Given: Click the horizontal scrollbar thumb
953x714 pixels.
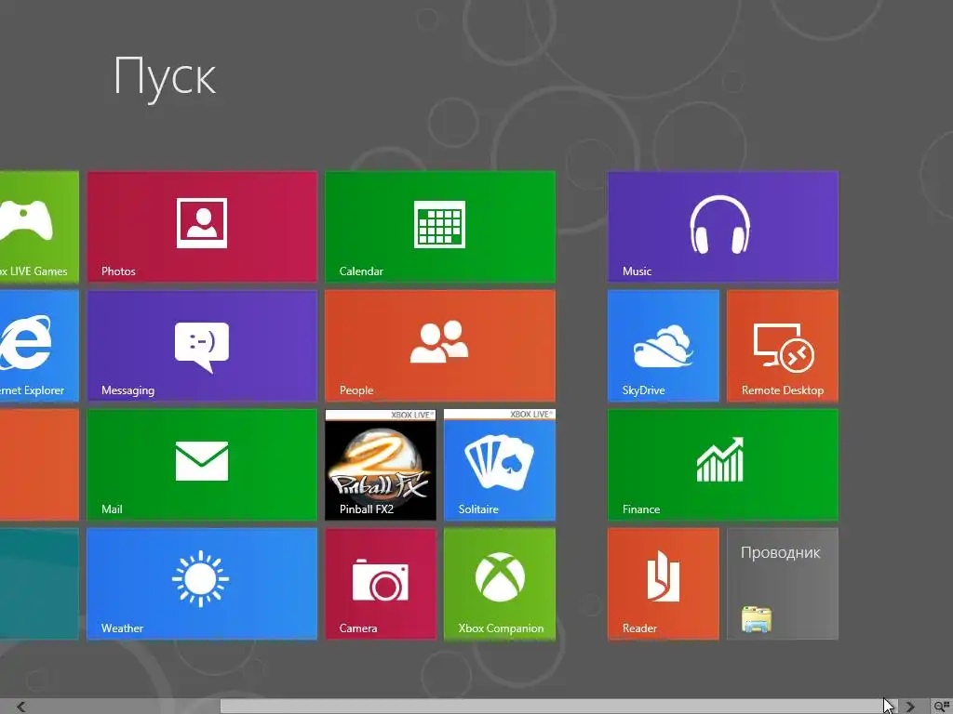Looking at the screenshot, I should (x=558, y=707).
